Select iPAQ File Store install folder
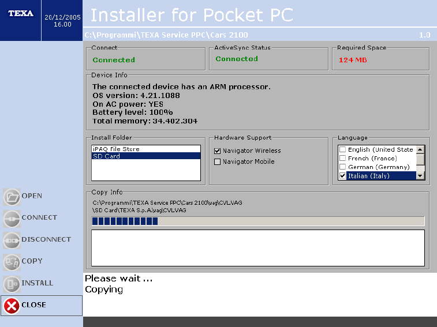This screenshot has width=437, height=327. (x=146, y=149)
